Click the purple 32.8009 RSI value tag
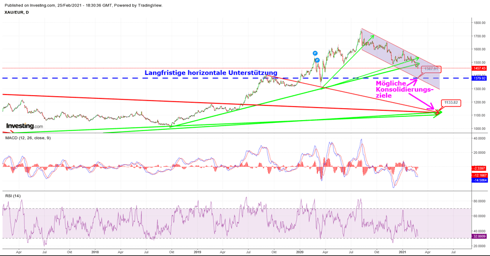This screenshot has height=256, width=490. point(479,236)
